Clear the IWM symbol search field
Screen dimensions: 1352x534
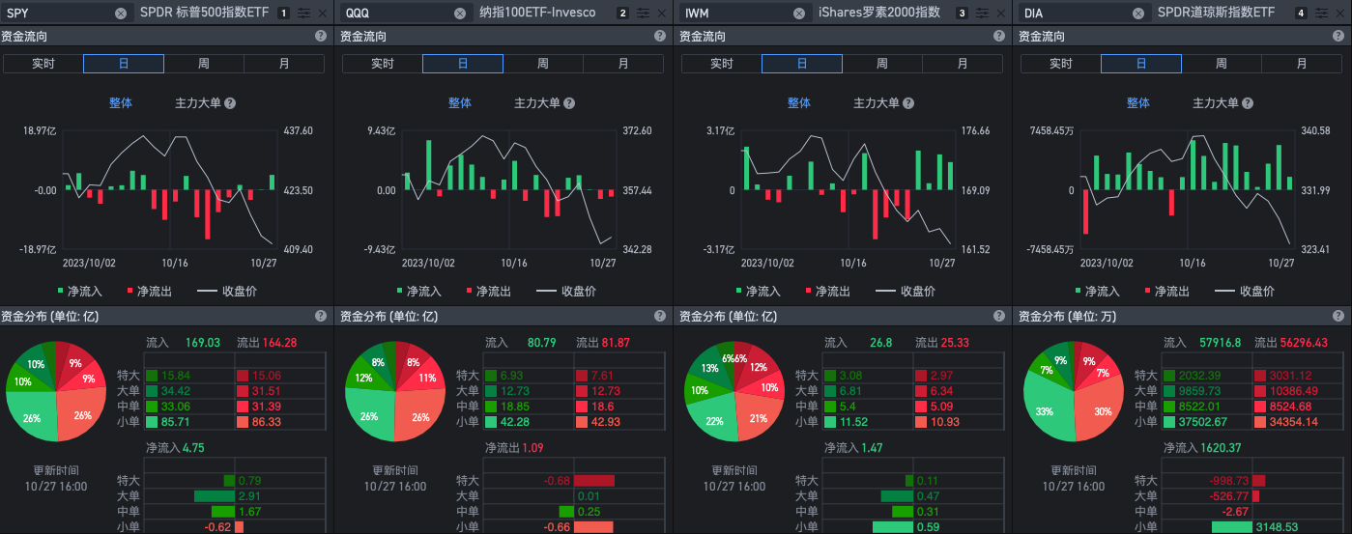click(x=799, y=14)
